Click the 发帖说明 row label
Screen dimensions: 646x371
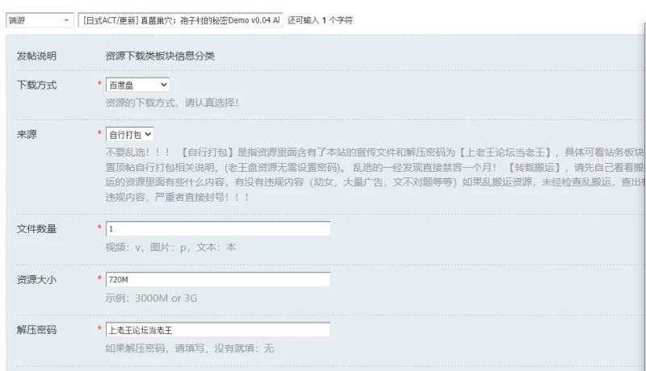tap(36, 56)
